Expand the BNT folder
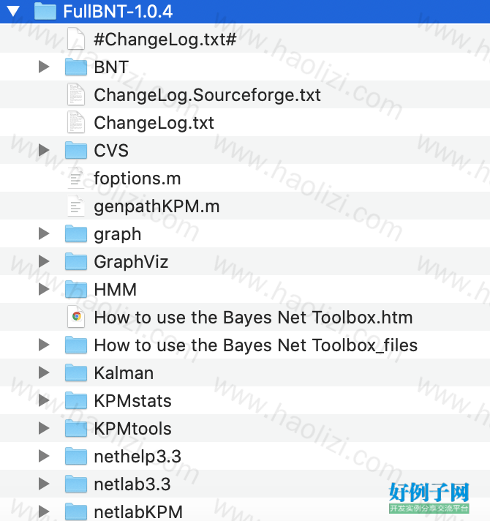This screenshot has height=521, width=490. coord(44,67)
